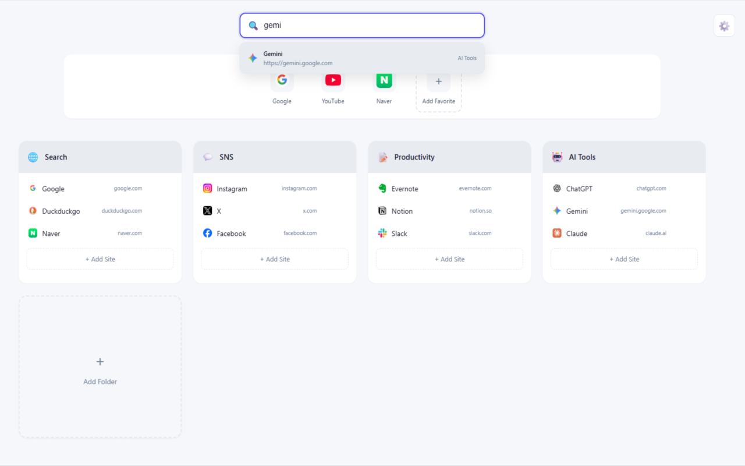Screen dimensions: 745x466
Task: Launch the Naver favorite icon
Action: point(384,80)
